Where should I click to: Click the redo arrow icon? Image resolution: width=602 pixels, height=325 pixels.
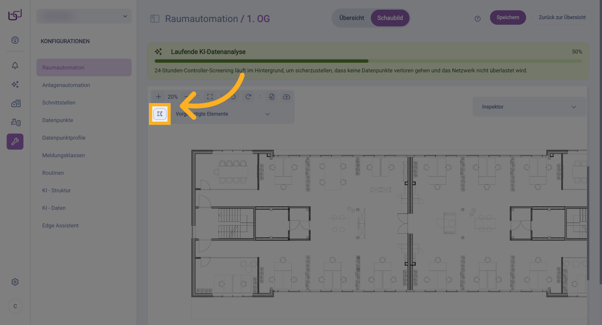pyautogui.click(x=248, y=97)
